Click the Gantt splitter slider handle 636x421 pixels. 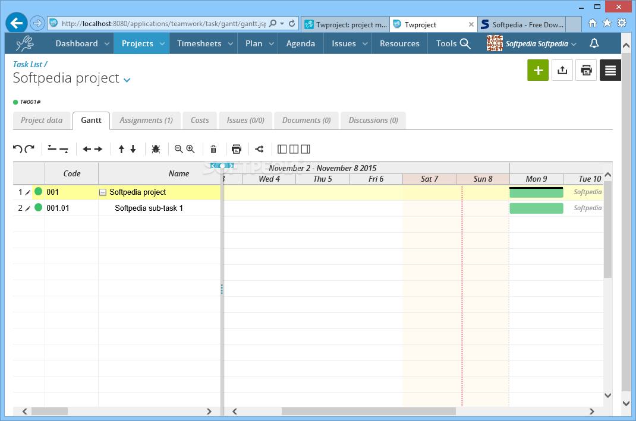coord(222,166)
